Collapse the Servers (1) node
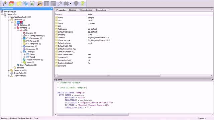 pyautogui.click(x=2, y=14)
